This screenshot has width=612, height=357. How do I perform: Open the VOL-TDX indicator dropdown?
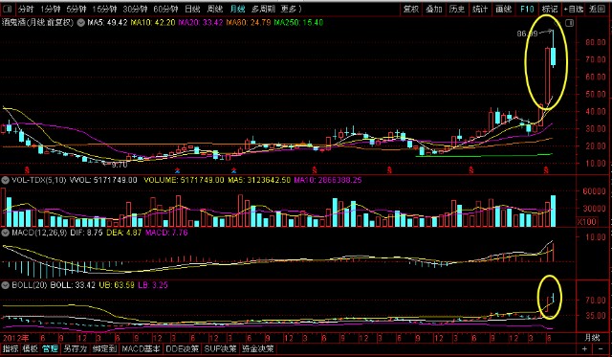coord(5,180)
